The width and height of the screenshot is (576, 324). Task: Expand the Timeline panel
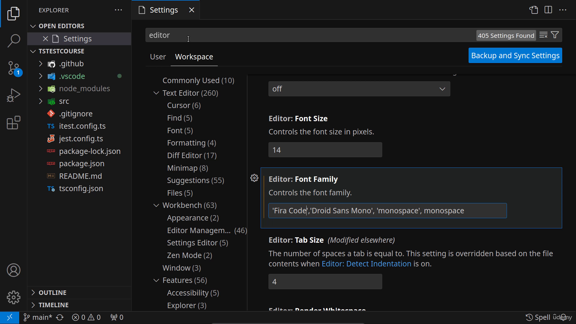point(33,305)
